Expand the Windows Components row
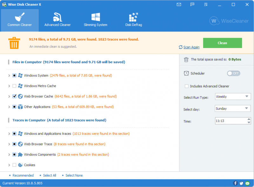The image size is (254, 187). tap(9, 155)
